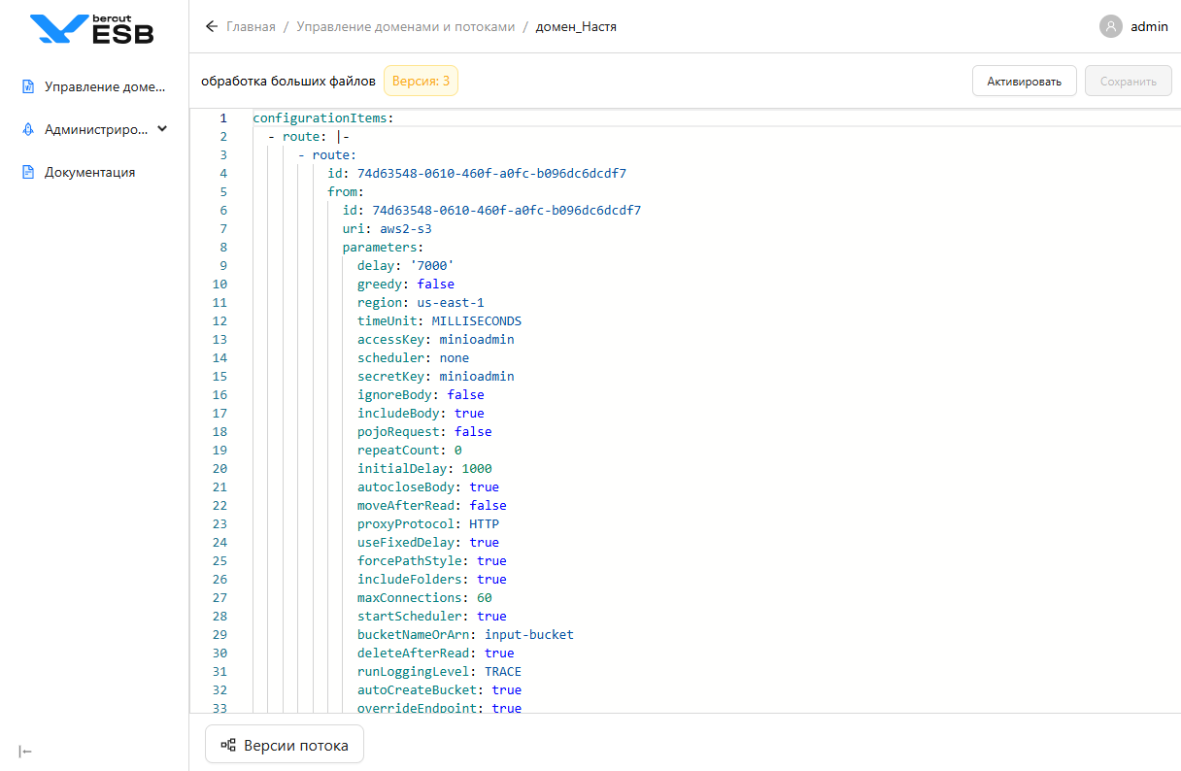Expand the Администрирование menu chevron
Screen dimensions: 1181x771
point(162,128)
